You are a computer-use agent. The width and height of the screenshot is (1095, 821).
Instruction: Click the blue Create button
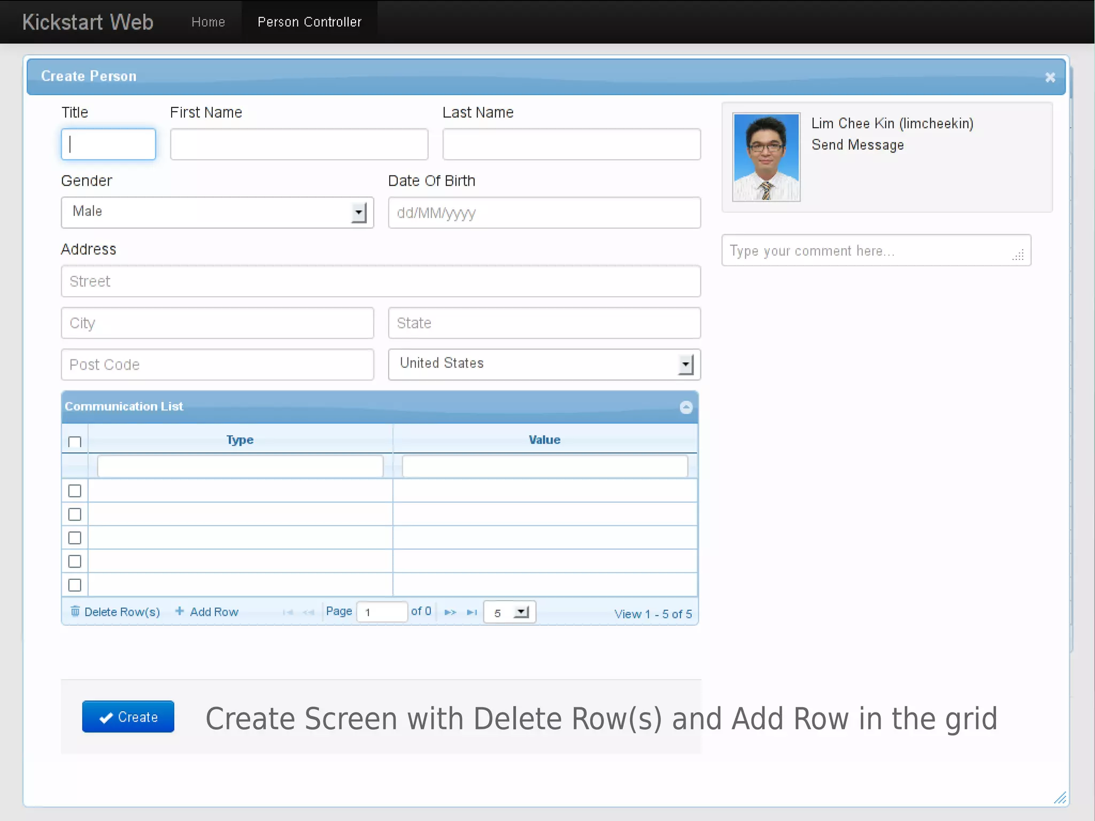[x=128, y=717]
